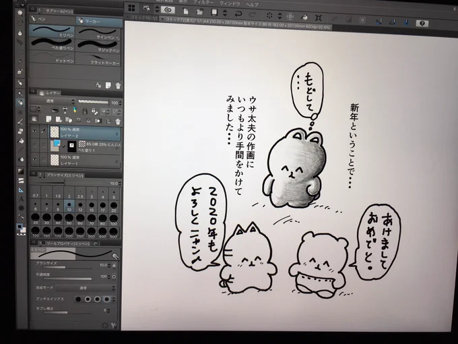This screenshot has height=344, width=458.
Task: Open dropdown arrows beside save icon
Action: [x=224, y=13]
